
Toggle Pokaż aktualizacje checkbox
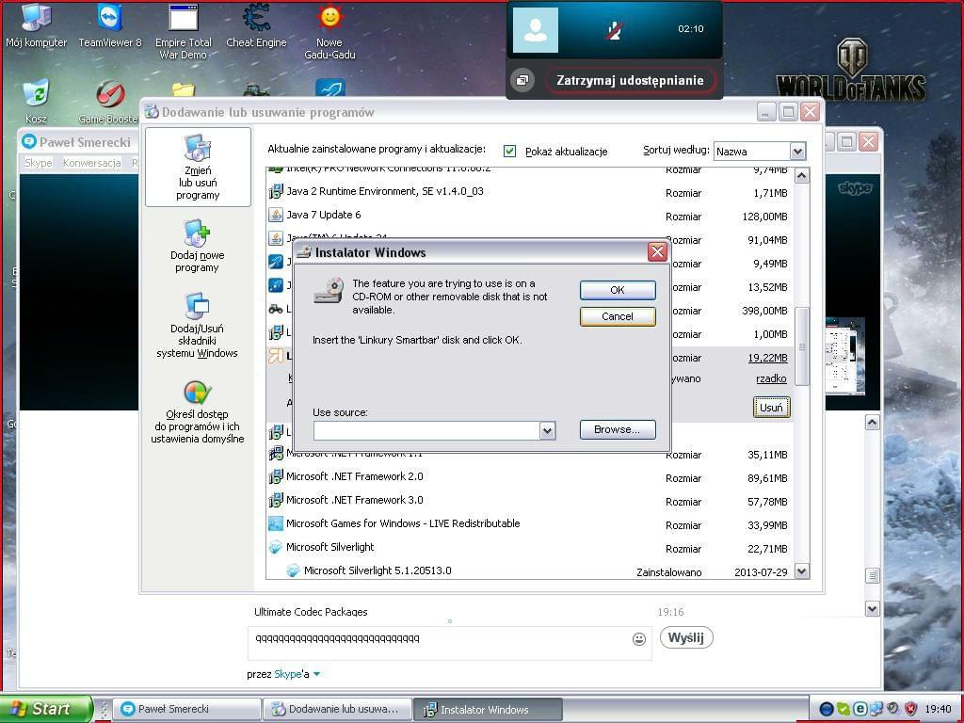click(x=509, y=152)
